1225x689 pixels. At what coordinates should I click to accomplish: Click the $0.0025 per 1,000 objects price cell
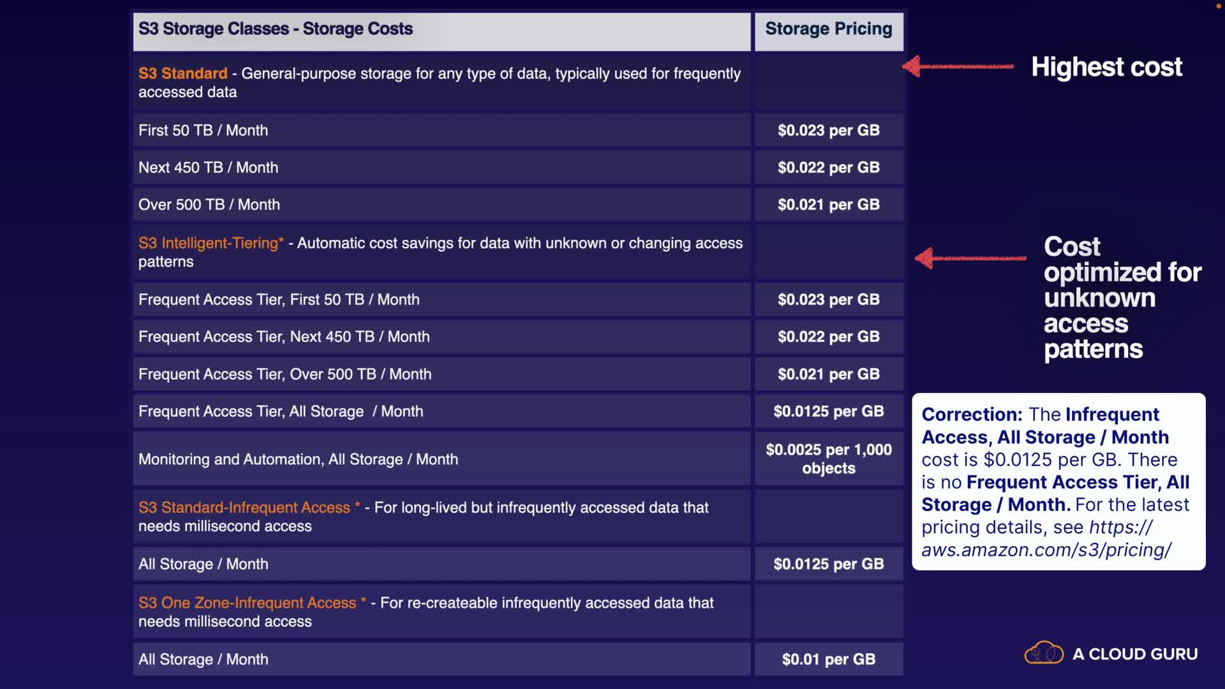[828, 459]
